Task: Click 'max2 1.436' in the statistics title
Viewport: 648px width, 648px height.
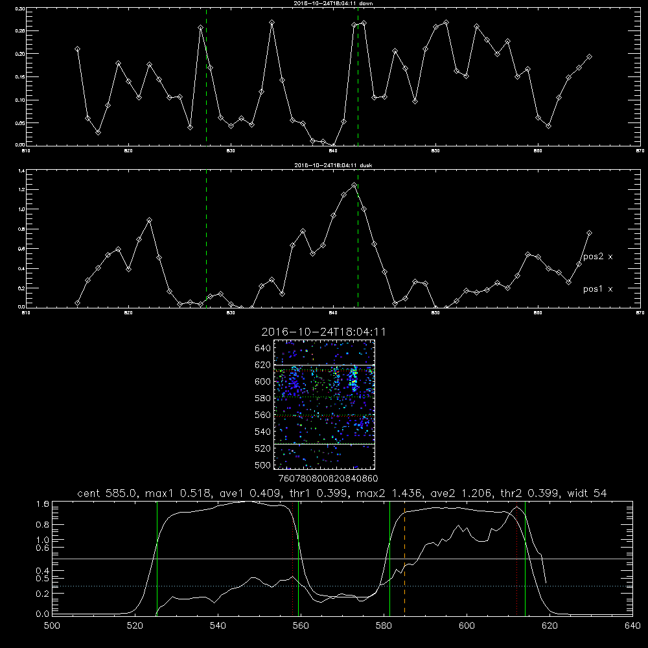Action: tap(389, 493)
